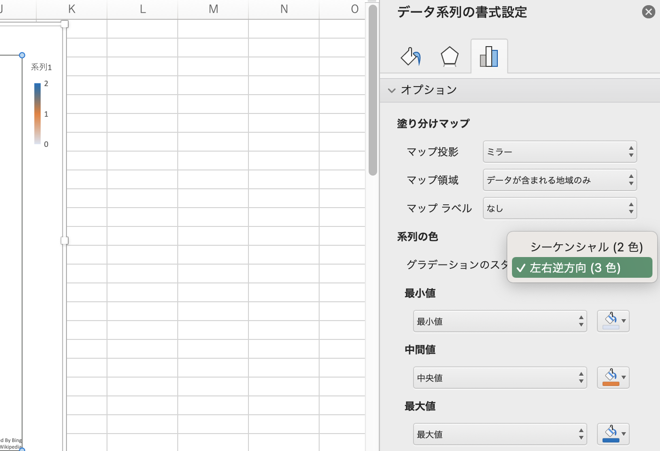Open the Effects pentagon tab
Screen dimensions: 660x451
[449, 56]
